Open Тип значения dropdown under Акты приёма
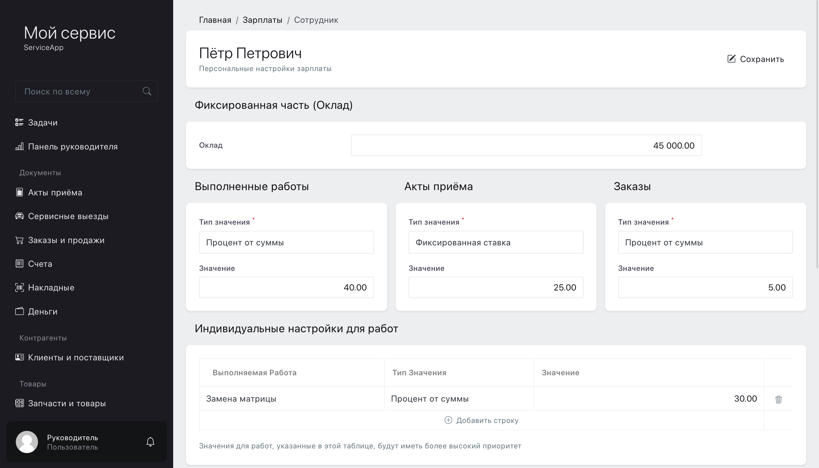 [x=496, y=242]
